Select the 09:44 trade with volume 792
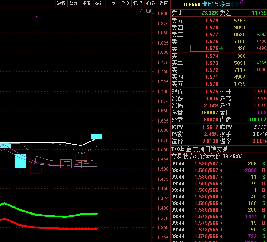Viewport: 267px width, 242px height. point(218,237)
